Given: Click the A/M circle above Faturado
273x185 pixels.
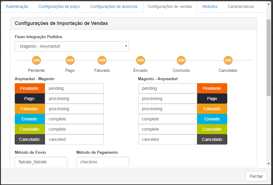Looking at the screenshot, I should click(x=102, y=60).
